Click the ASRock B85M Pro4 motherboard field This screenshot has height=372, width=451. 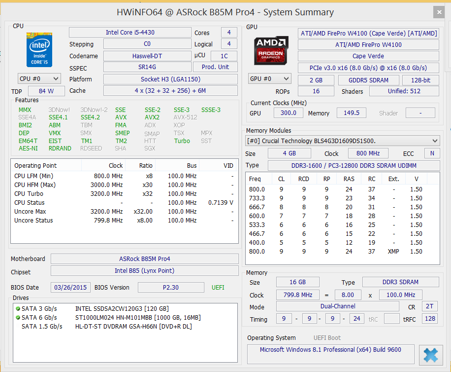(x=145, y=259)
